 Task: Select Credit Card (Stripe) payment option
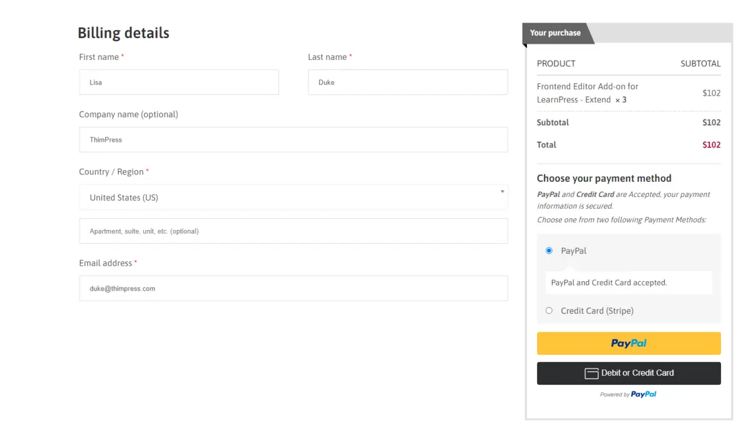tap(549, 310)
